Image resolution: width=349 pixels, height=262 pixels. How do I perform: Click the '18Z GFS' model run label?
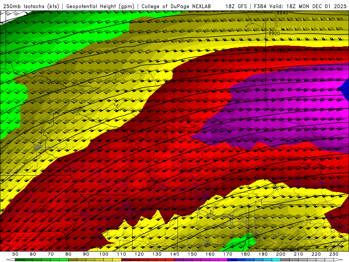(x=236, y=7)
